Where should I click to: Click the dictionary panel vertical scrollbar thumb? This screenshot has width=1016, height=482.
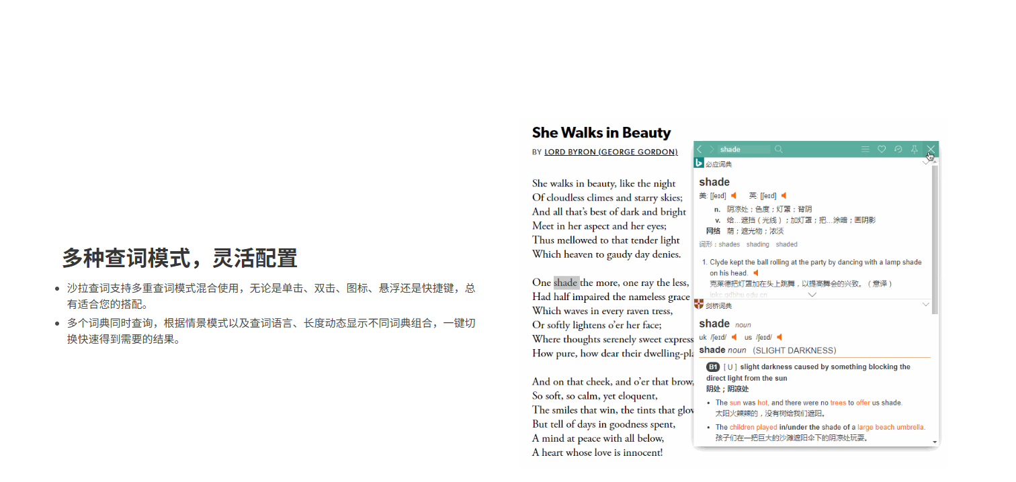935,240
